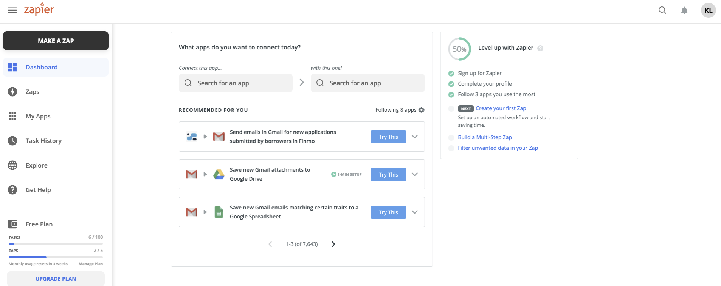Open the hamburger navigation menu
Screen dimensions: 721x286
coord(12,10)
